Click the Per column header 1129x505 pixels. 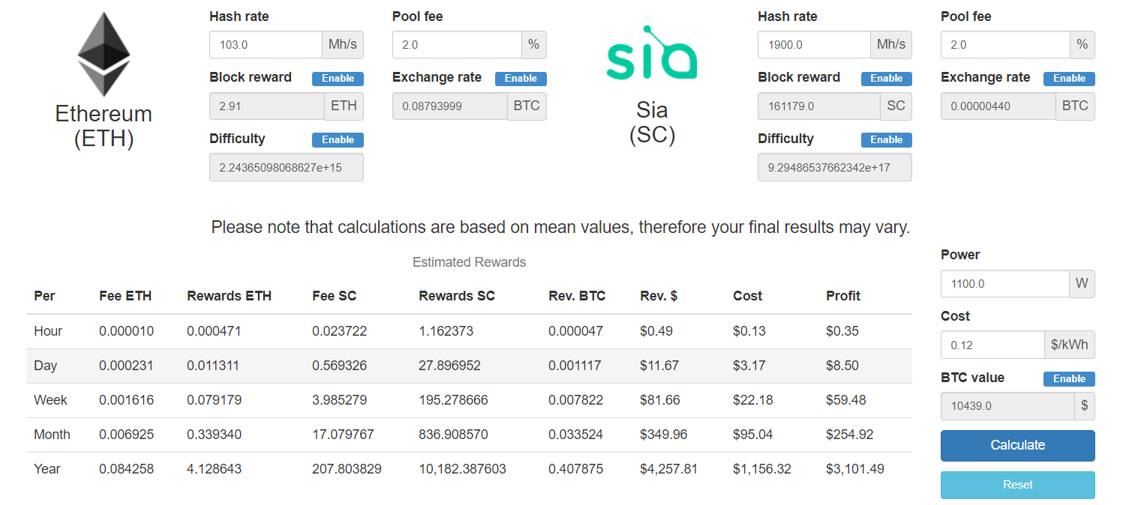(x=44, y=296)
